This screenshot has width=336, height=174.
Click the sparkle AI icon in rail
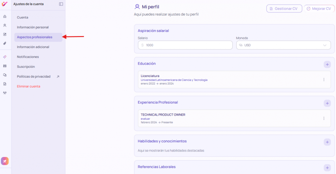click(5, 57)
